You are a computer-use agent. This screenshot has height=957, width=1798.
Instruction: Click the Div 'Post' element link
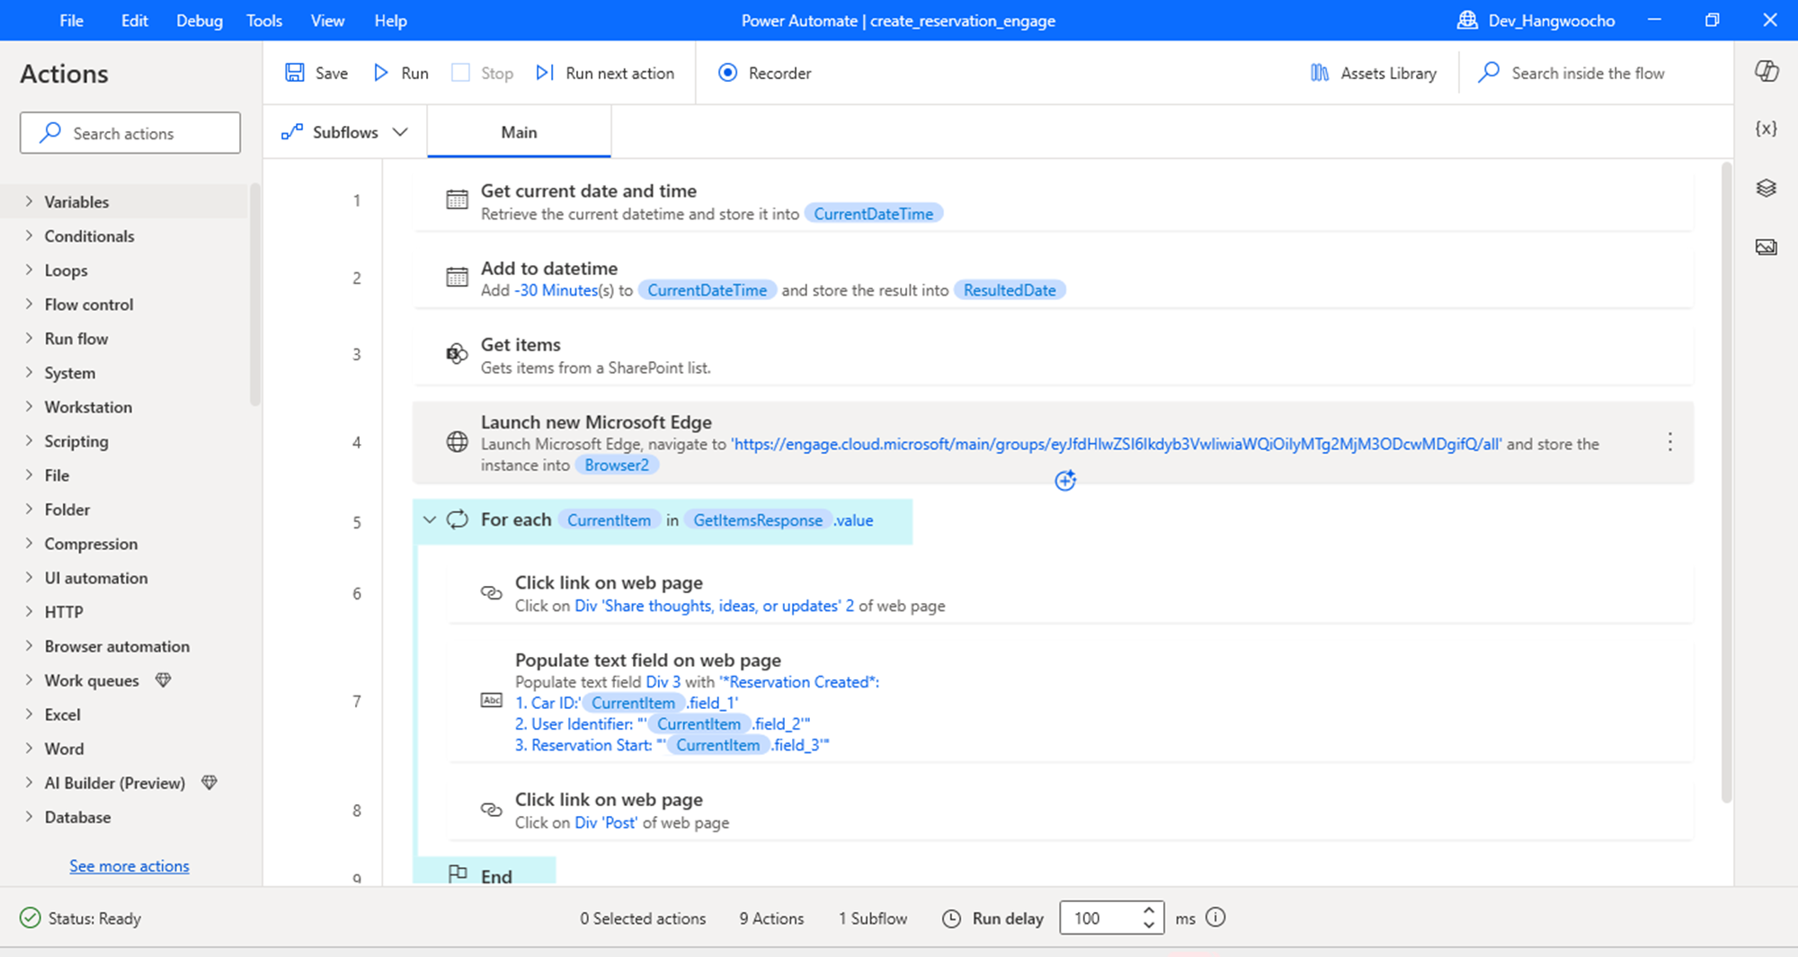pyautogui.click(x=606, y=822)
